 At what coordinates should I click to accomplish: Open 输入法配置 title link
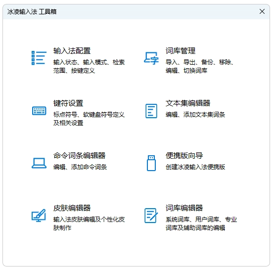point(72,51)
